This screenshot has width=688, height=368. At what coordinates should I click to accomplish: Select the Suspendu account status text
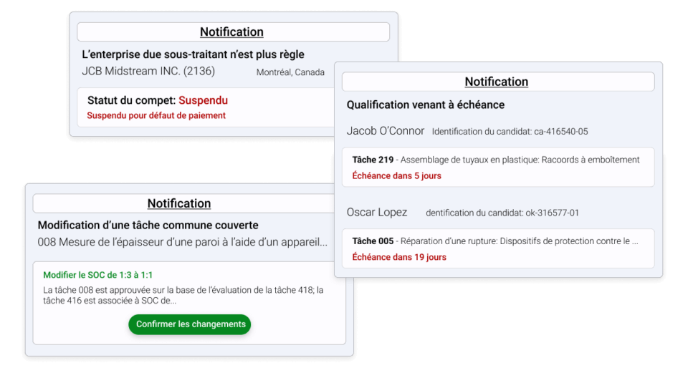click(x=203, y=100)
